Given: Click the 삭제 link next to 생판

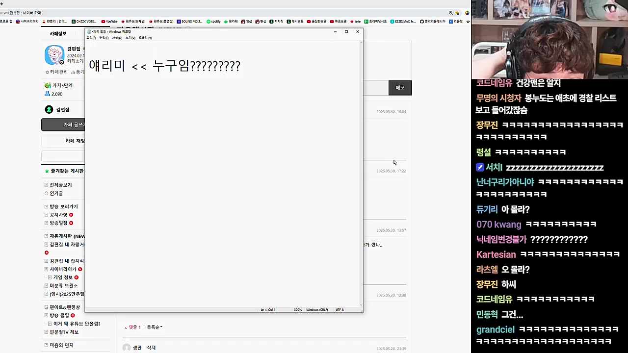Looking at the screenshot, I should click(x=151, y=348).
